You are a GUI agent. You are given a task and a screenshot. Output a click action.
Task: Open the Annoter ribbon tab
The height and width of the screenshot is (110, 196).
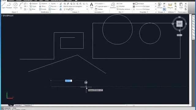click(19, 1)
